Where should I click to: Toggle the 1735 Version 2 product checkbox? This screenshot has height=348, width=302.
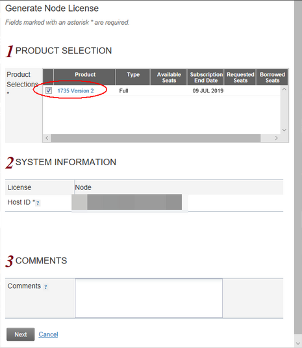(x=49, y=90)
